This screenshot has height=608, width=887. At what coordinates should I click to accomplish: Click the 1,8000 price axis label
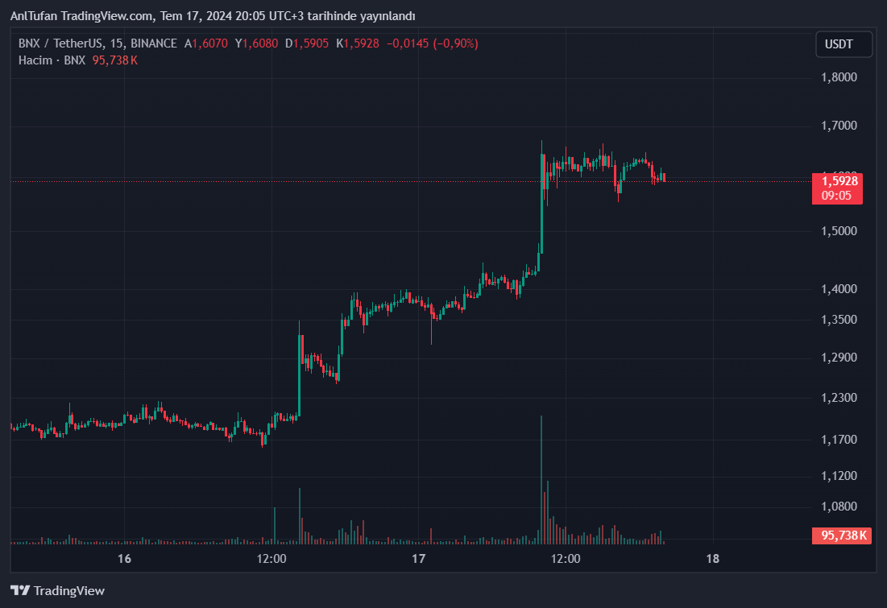click(839, 78)
